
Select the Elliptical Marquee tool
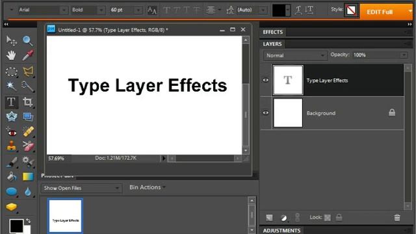click(12, 71)
